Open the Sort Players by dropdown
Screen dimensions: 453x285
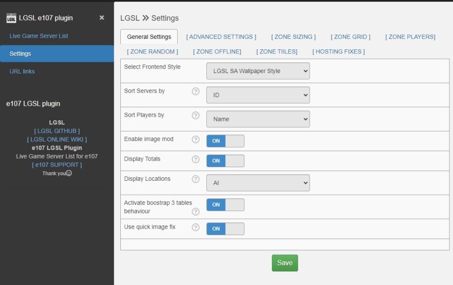tap(258, 119)
